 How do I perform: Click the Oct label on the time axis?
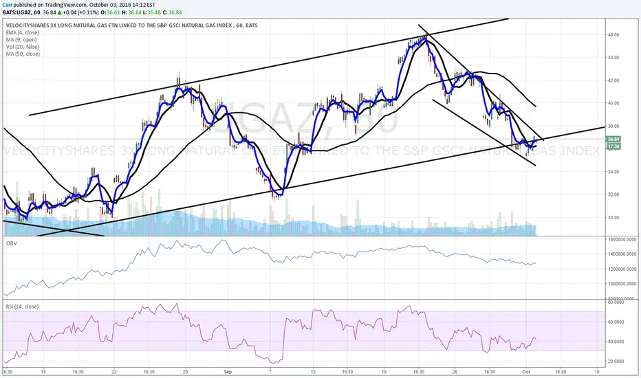pos(526,372)
